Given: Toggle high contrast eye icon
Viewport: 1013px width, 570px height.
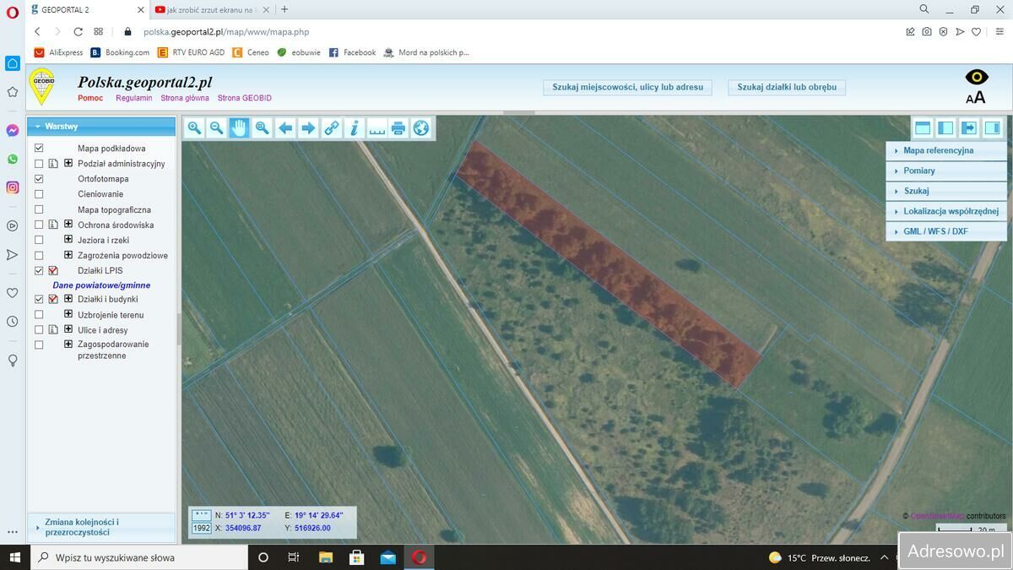Looking at the screenshot, I should pos(977,77).
